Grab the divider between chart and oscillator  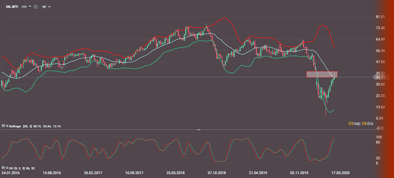pos(199,129)
